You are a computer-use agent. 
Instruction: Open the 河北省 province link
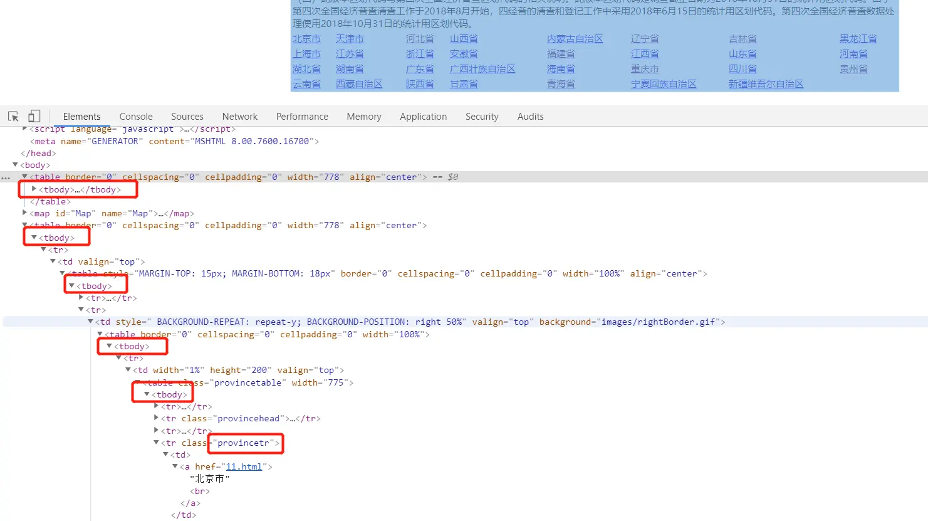click(x=420, y=39)
